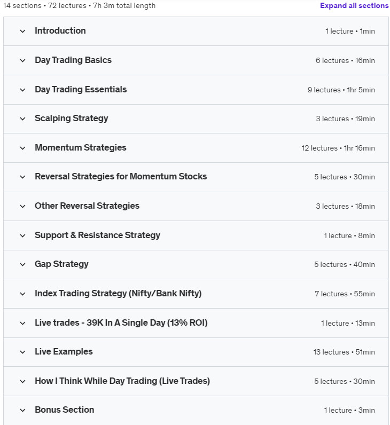390x425 pixels.
Task: Open How I Think While Day Trading section
Action: pos(122,381)
